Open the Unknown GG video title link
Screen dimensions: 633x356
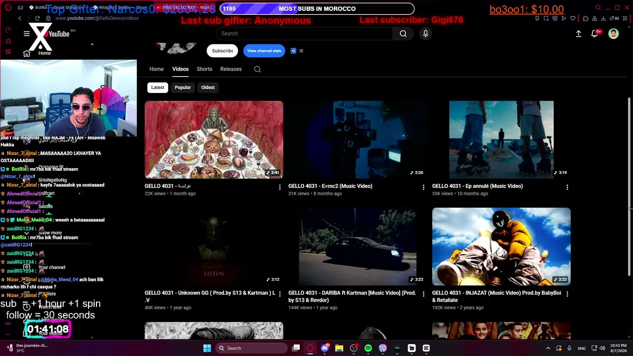click(210, 297)
